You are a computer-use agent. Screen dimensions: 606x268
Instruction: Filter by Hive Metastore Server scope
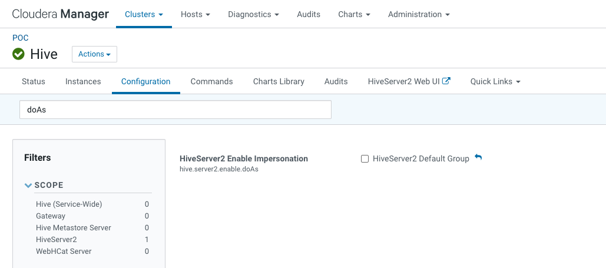[74, 228]
